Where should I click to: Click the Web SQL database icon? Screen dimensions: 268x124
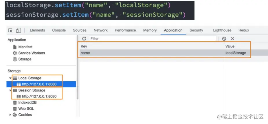coord(15,109)
